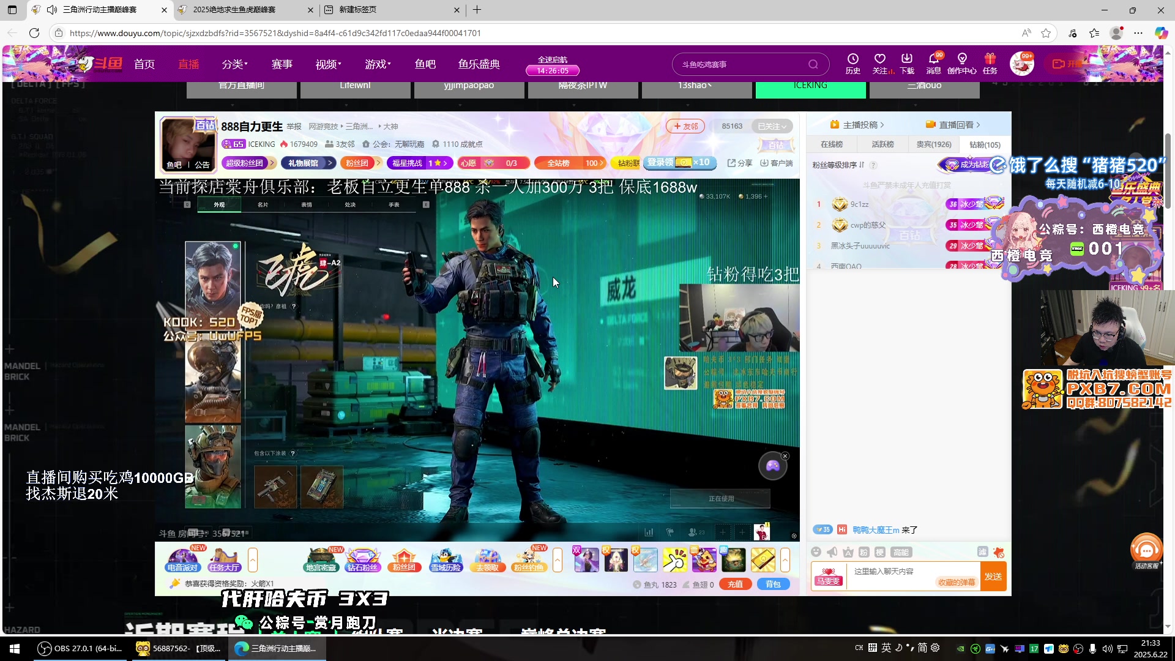Expand the 分类 category dropdown

(234, 64)
